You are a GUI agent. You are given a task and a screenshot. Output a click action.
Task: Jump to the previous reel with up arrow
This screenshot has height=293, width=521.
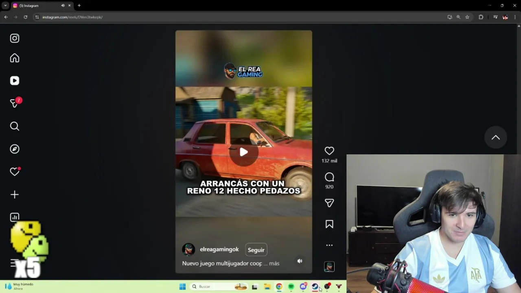(495, 138)
